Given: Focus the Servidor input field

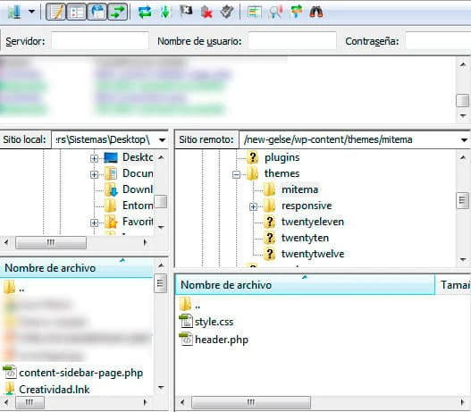Looking at the screenshot, I should point(100,41).
